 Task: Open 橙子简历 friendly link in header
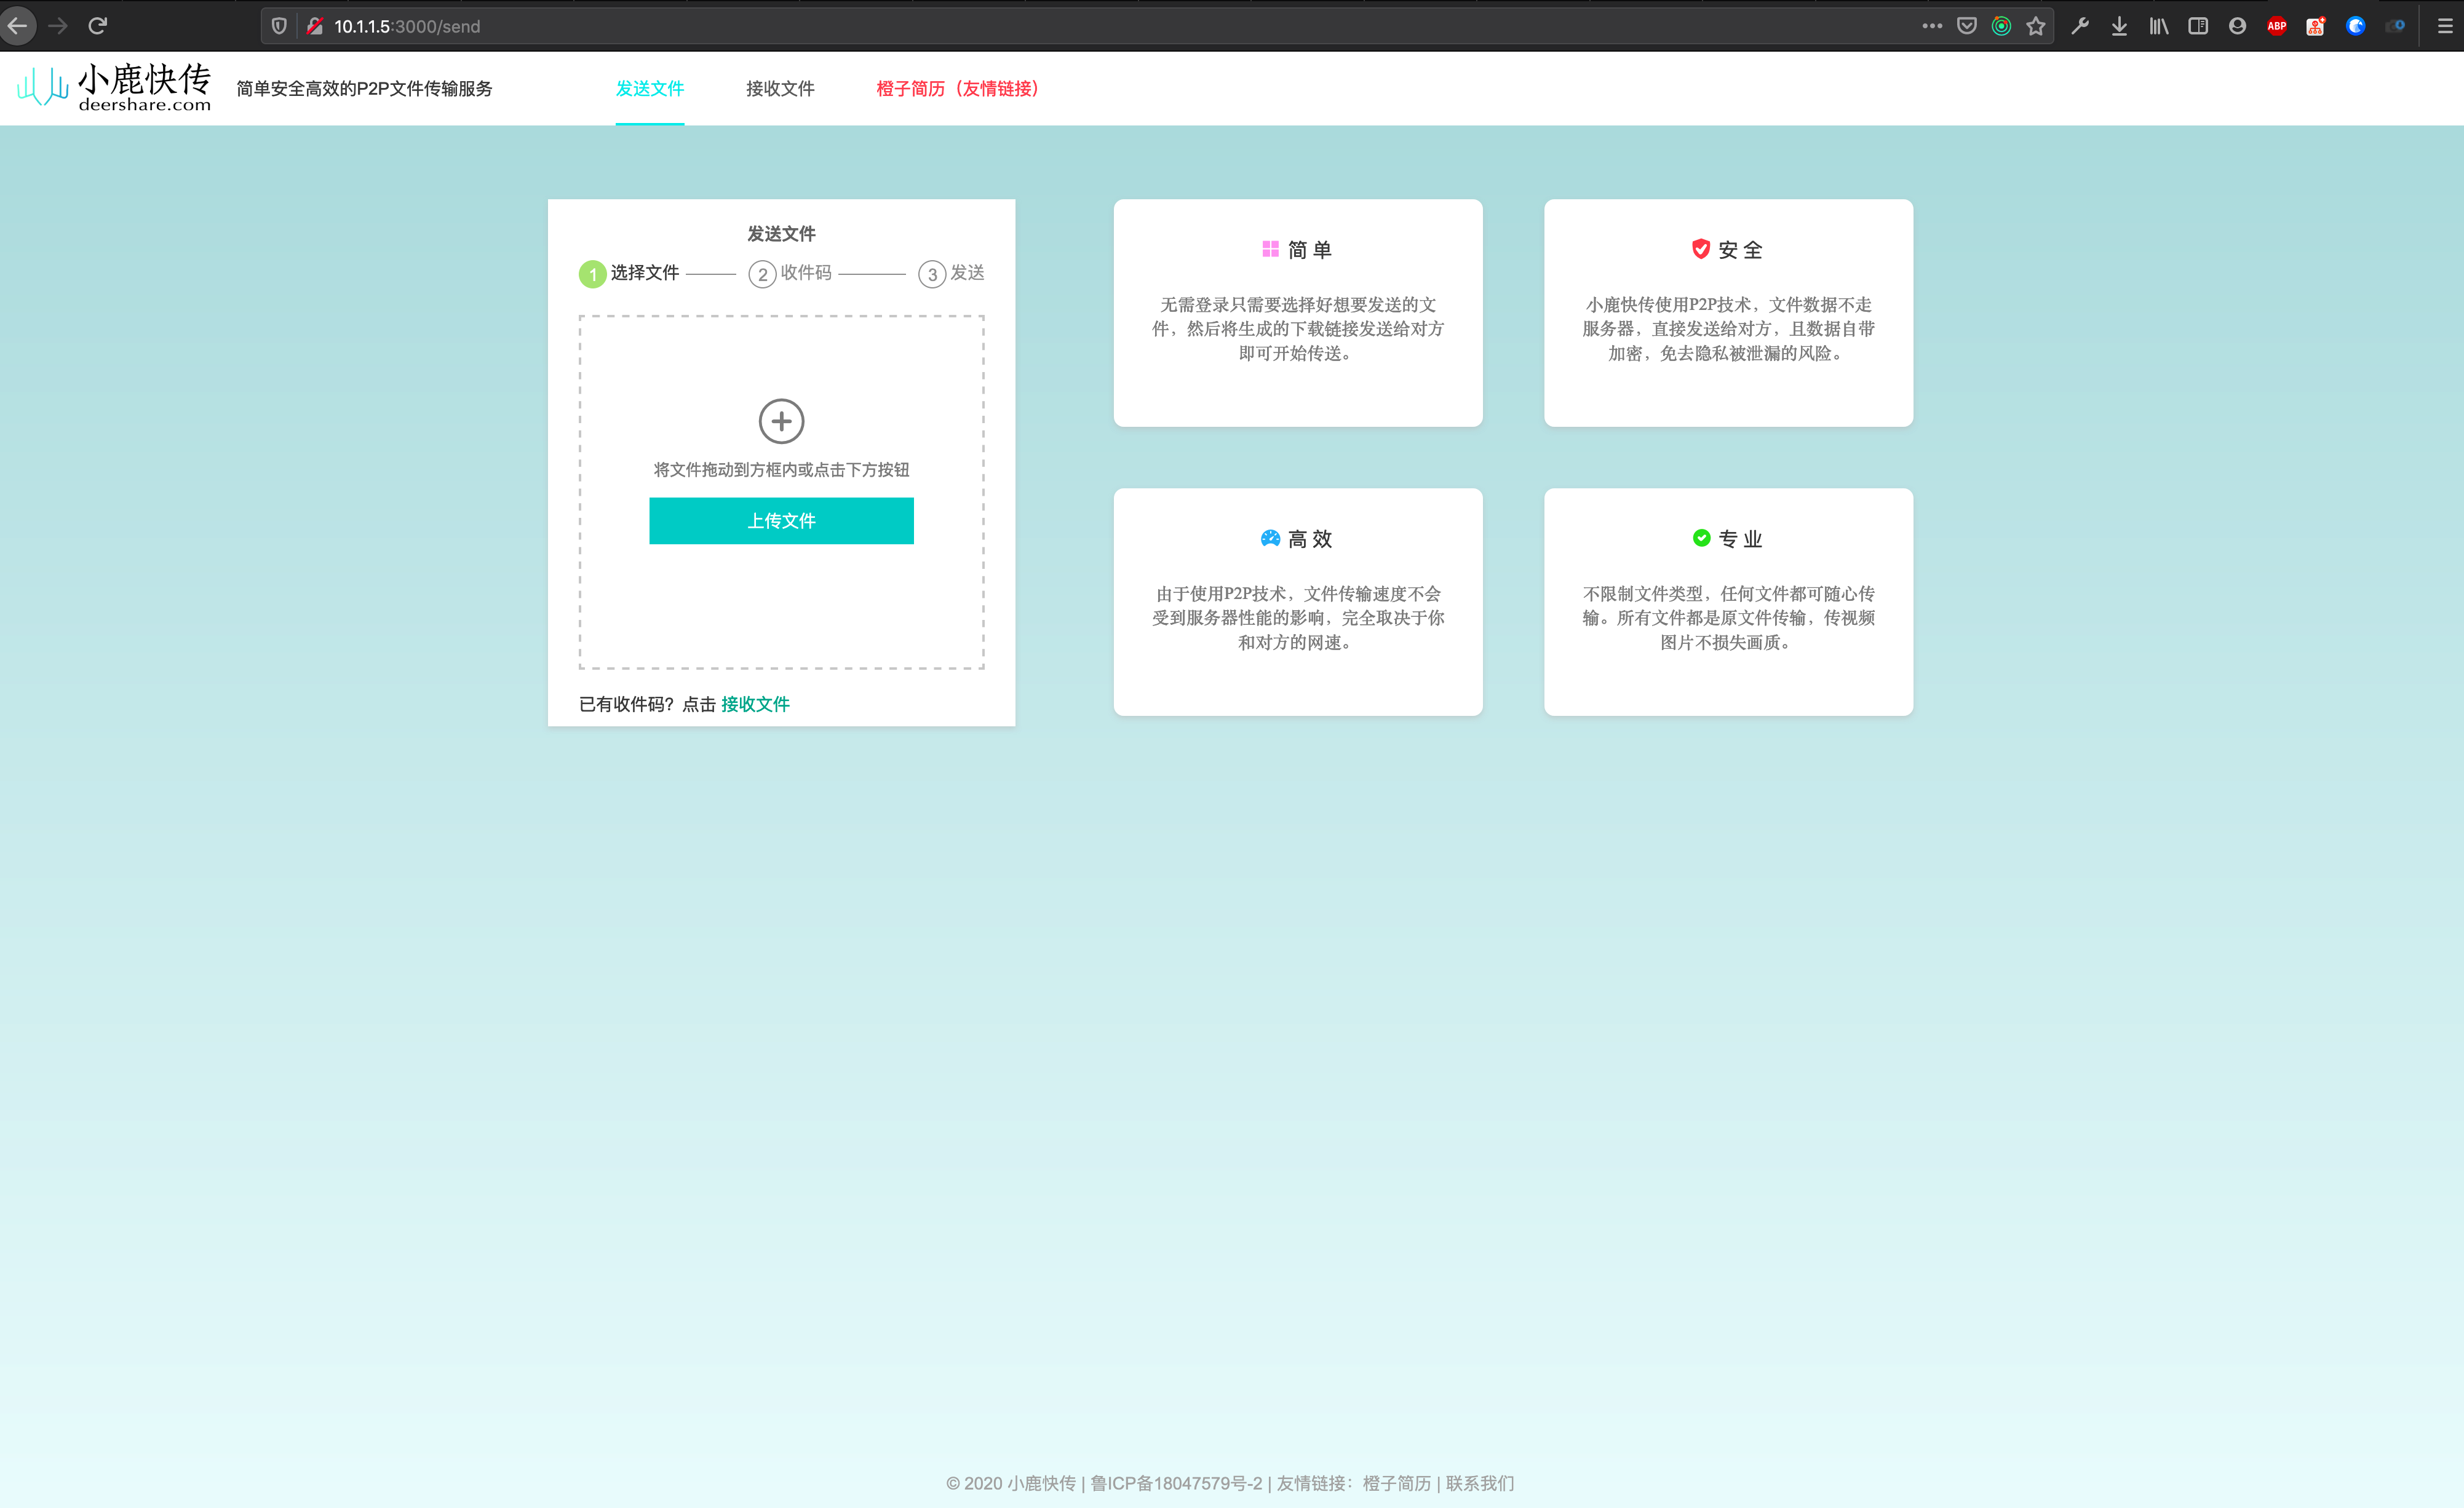coord(957,88)
